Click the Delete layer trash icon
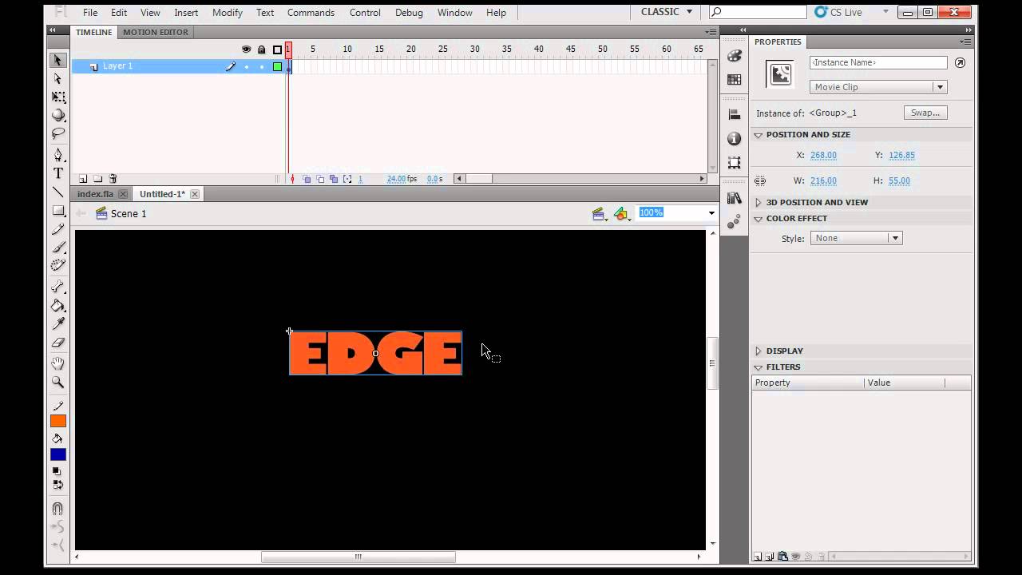This screenshot has width=1022, height=575. tap(113, 179)
